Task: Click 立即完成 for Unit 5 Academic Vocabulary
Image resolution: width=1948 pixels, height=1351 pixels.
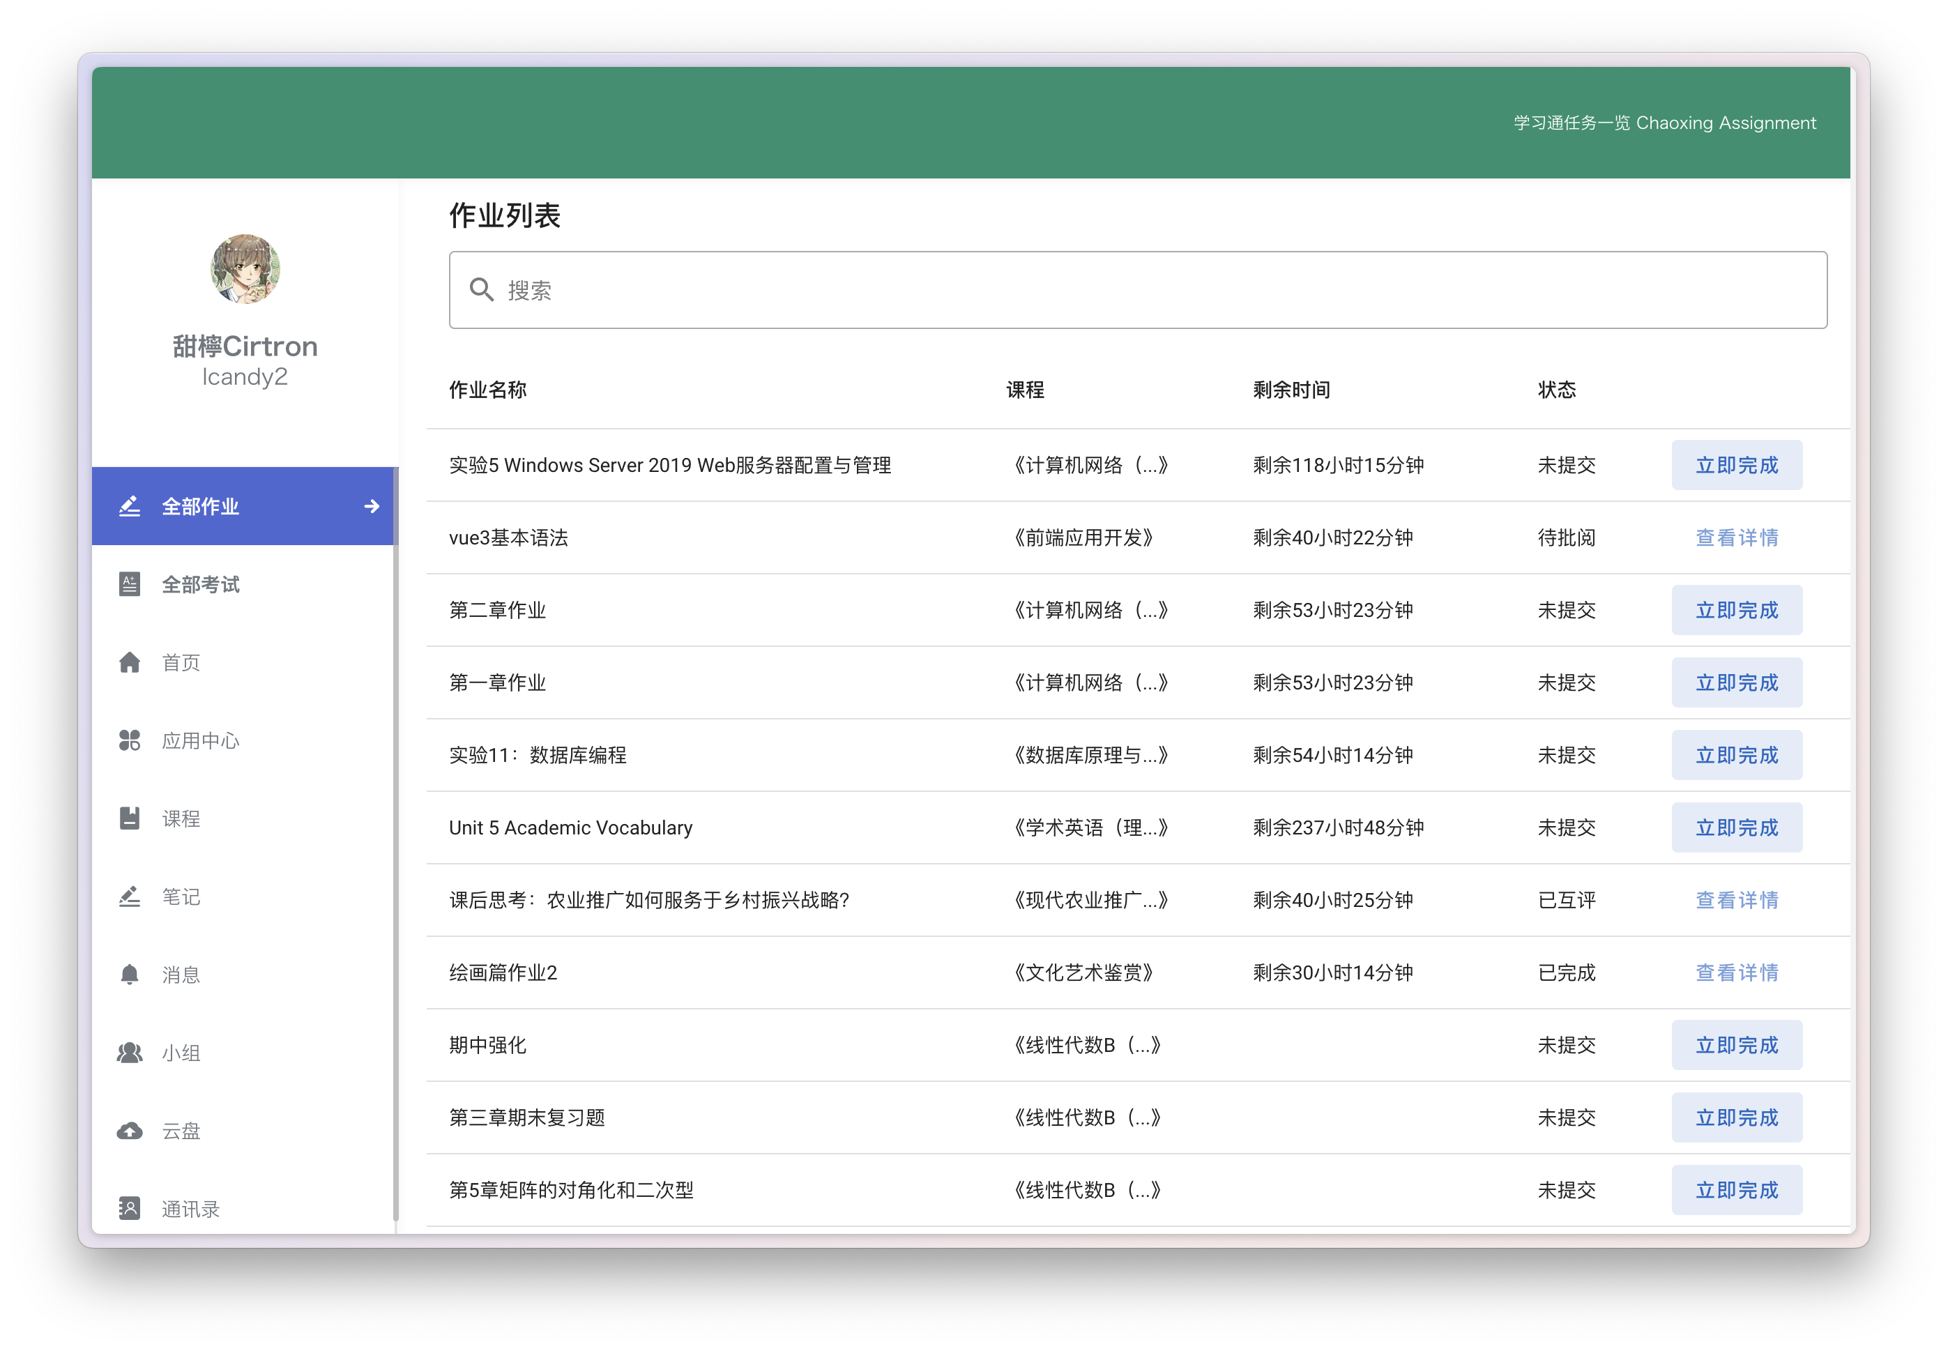Action: [1736, 827]
